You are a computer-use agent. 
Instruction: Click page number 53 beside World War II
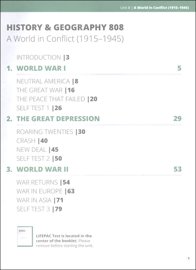click(177, 169)
